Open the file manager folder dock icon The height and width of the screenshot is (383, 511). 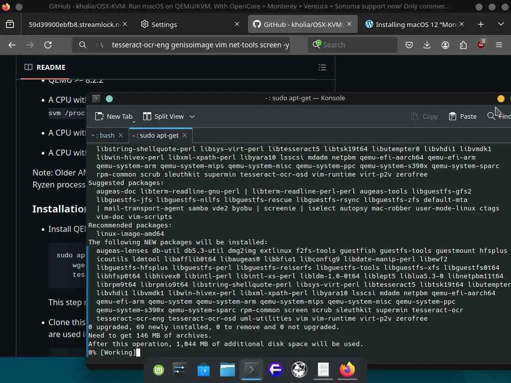(x=228, y=370)
